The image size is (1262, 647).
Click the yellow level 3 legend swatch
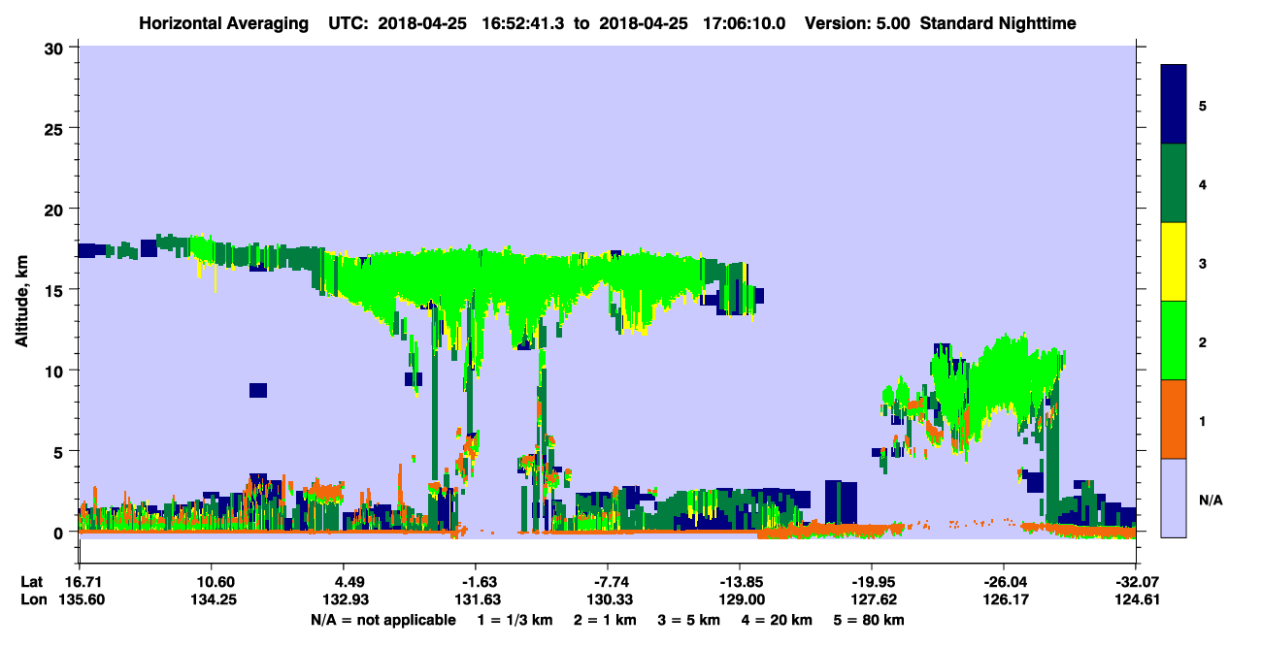coord(1174,262)
